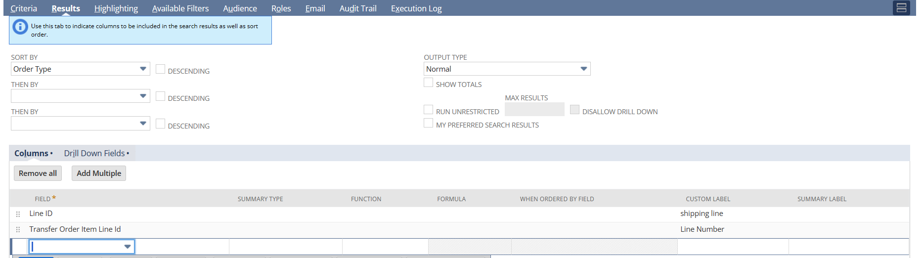Switch to the Criteria tab
The image size is (924, 258).
pyautogui.click(x=24, y=8)
